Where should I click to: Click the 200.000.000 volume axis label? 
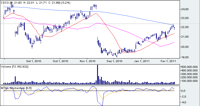pos(189,77)
